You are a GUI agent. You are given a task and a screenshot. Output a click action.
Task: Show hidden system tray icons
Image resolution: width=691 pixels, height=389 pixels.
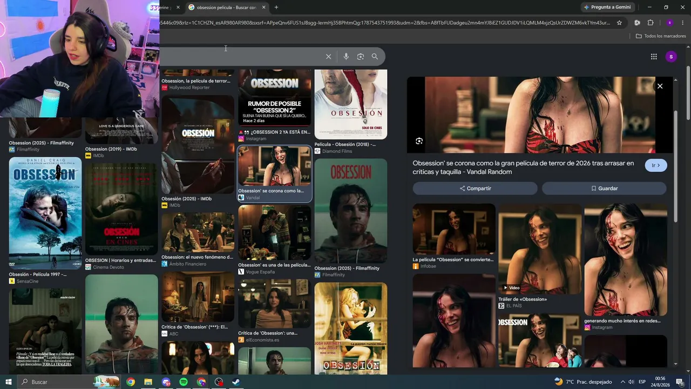(623, 382)
